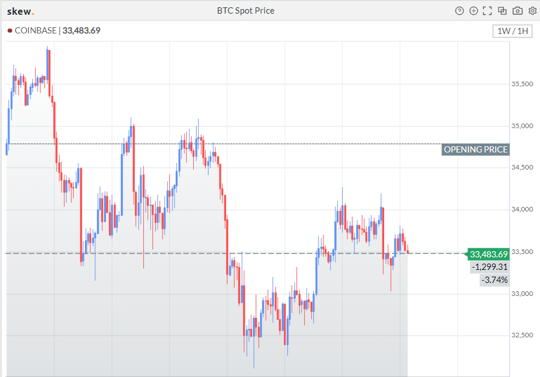Click the green 33,483.69 price tag
The image size is (540, 377).
pos(488,255)
